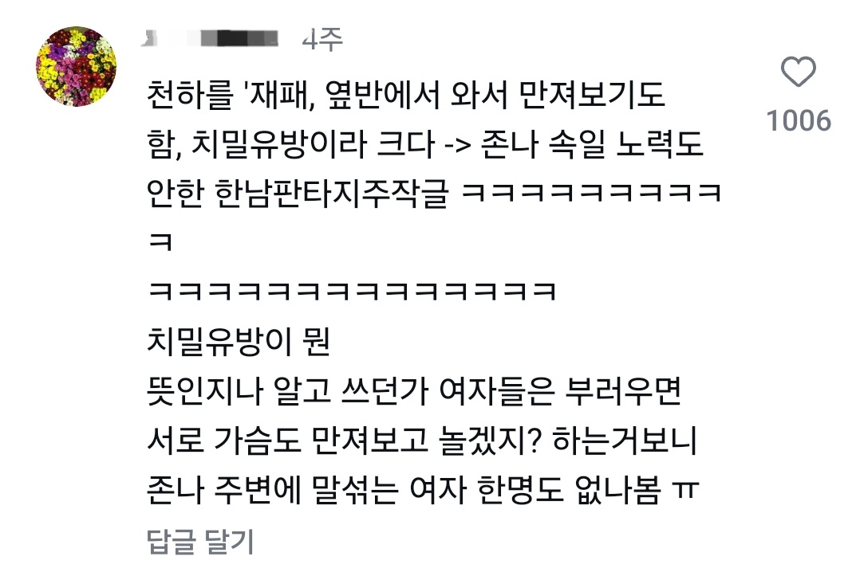
Task: Open the commenter's flower profile picture
Action: point(77,66)
